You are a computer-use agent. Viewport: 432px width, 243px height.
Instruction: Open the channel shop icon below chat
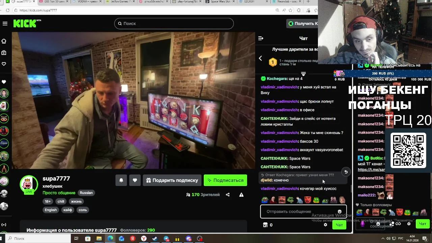tap(265, 225)
